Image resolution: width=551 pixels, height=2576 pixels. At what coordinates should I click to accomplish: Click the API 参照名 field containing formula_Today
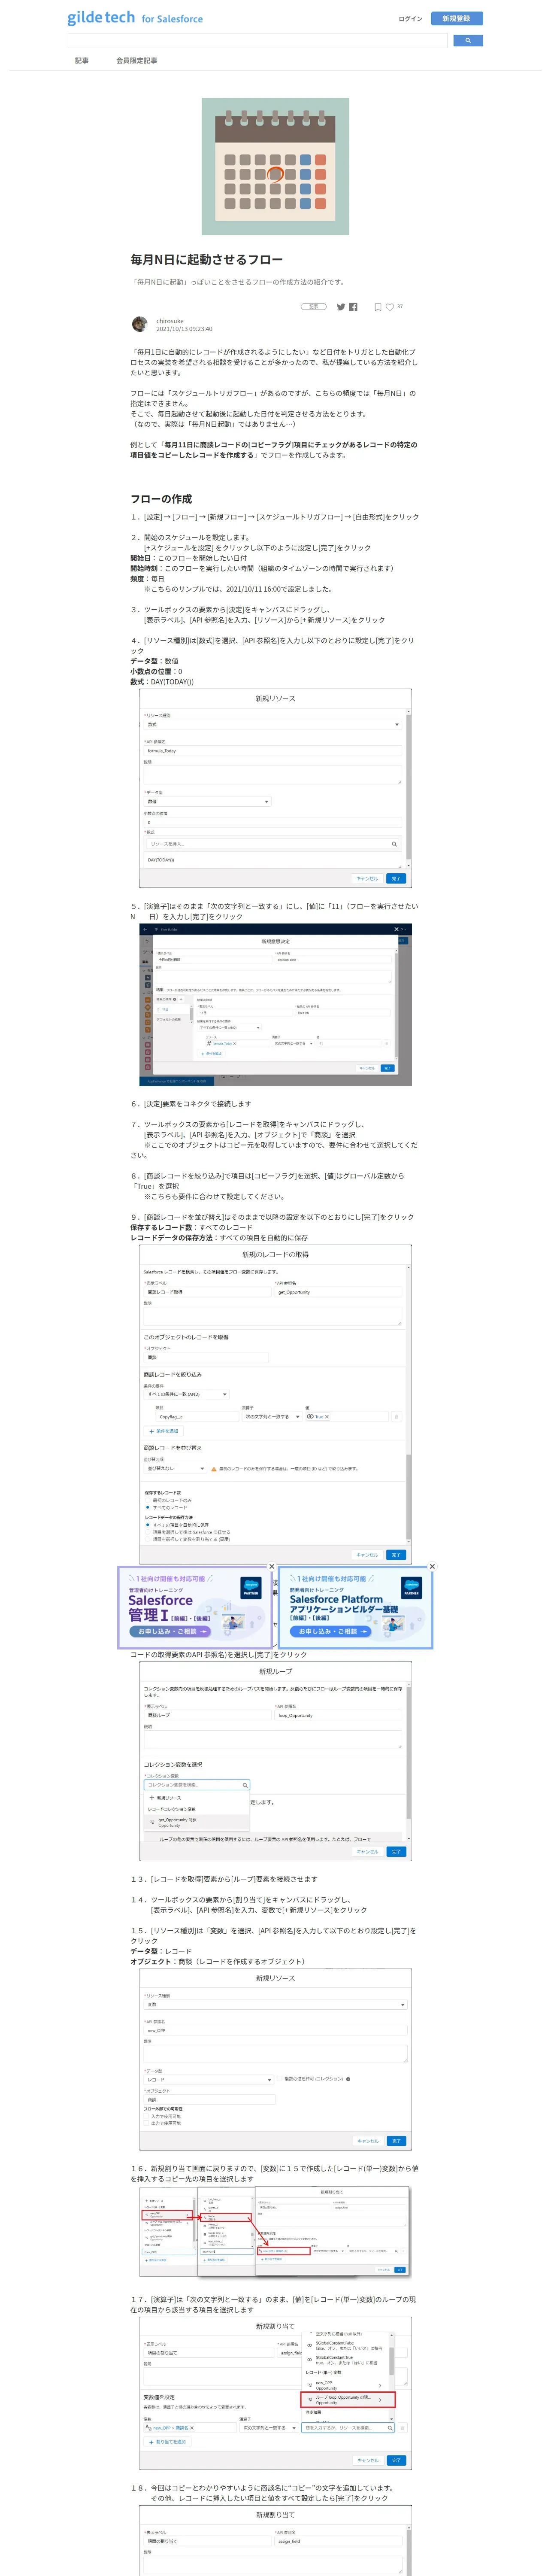pos(272,750)
